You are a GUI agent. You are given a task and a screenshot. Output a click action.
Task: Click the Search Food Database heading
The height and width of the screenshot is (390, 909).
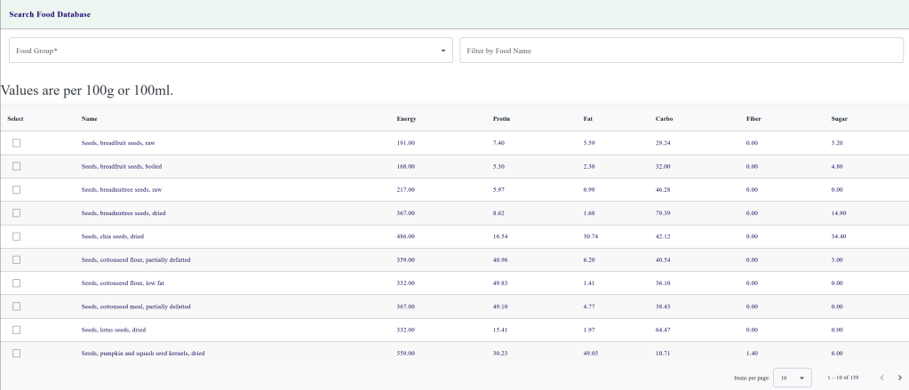click(x=49, y=15)
